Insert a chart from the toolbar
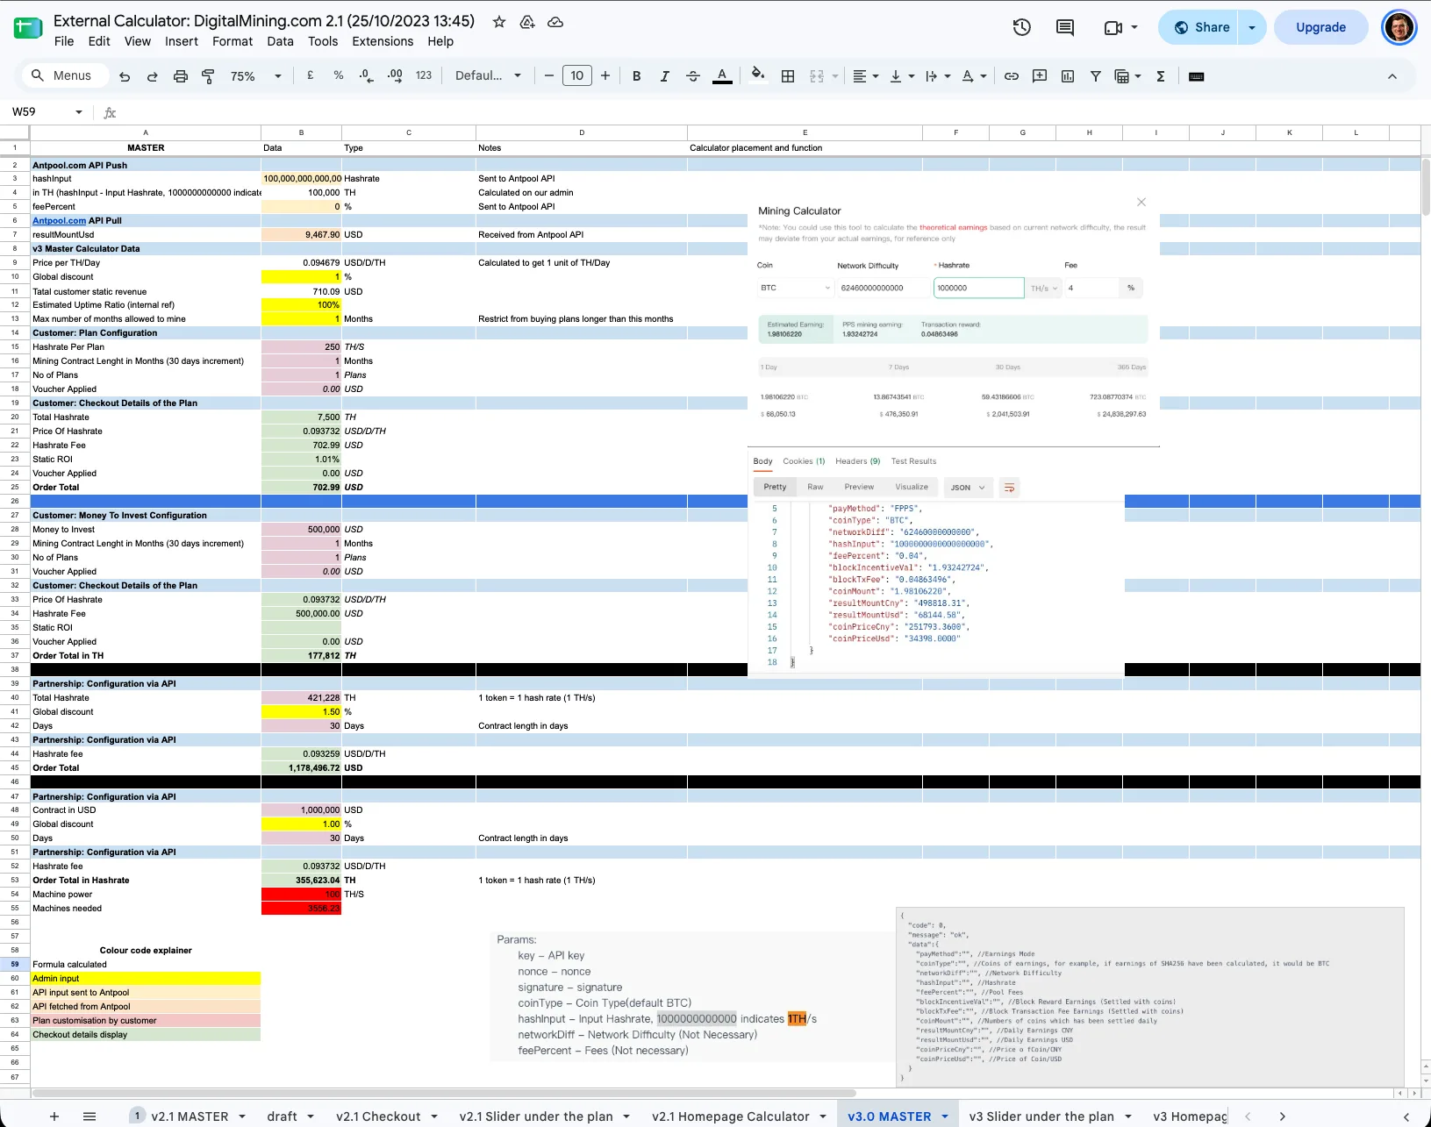Screen dimensions: 1431x1127 point(1068,76)
